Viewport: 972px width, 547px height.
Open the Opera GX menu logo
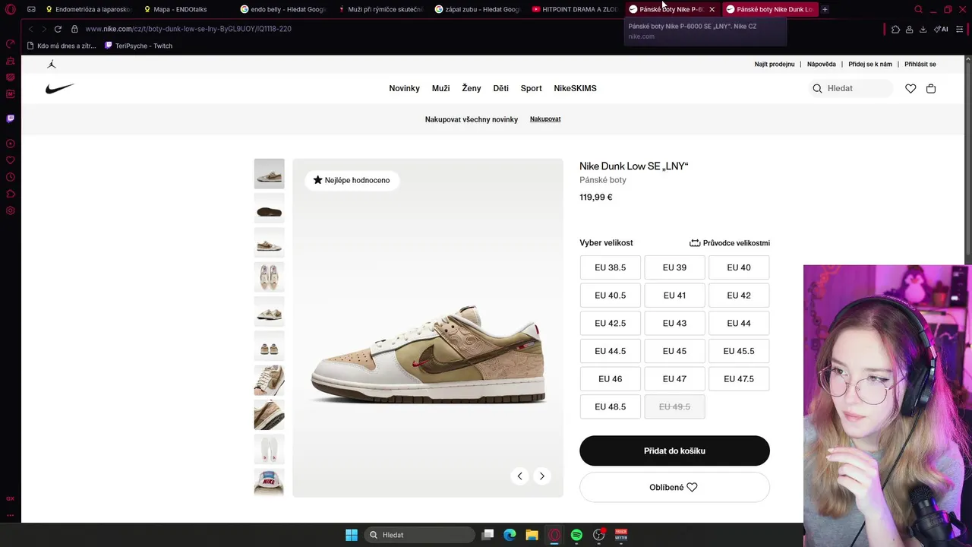click(11, 9)
